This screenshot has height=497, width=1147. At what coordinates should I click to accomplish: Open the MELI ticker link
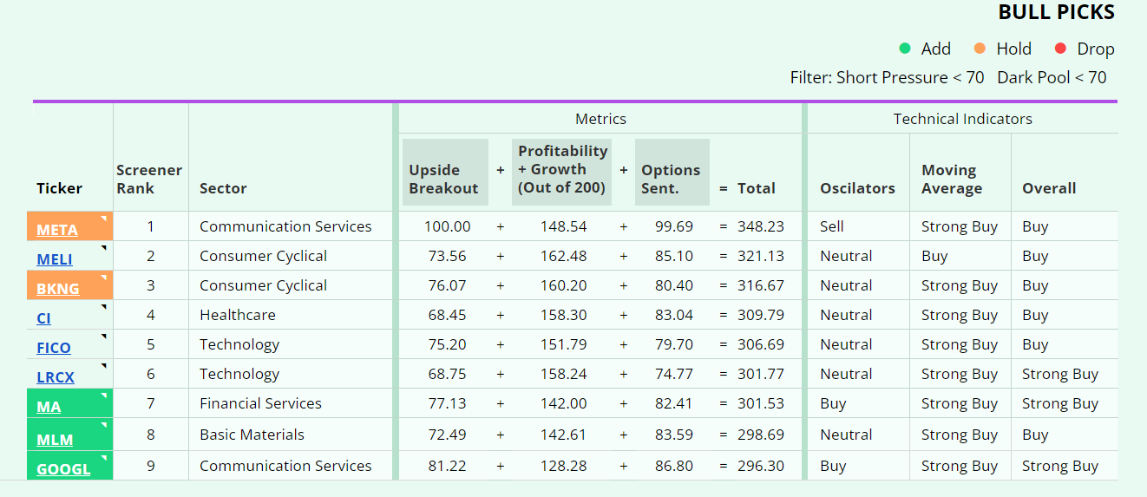tap(55, 259)
